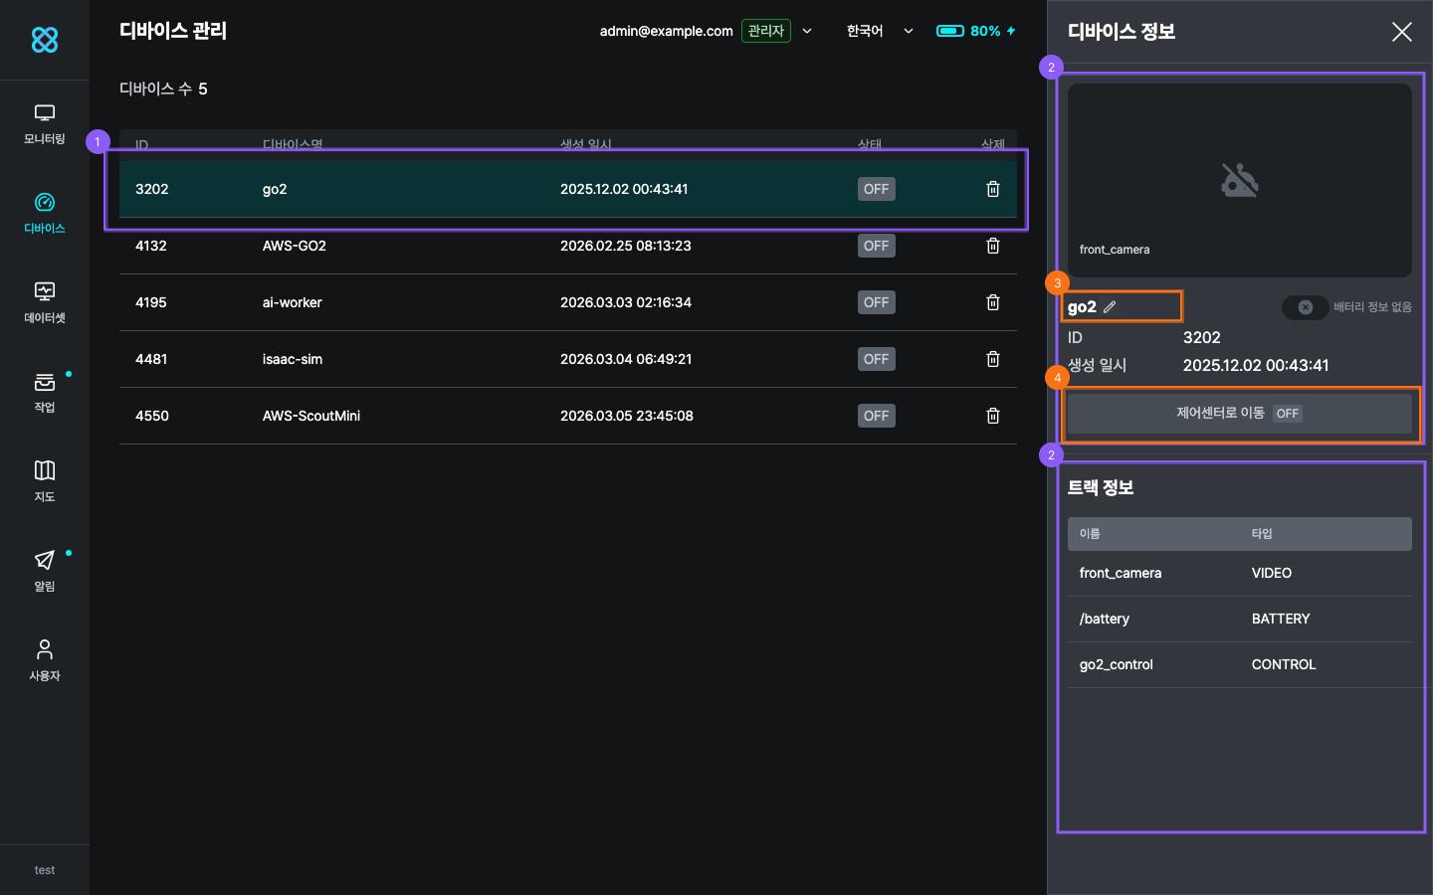This screenshot has width=1433, height=895.
Task: Click the OFF status badge for AWS-ScoutMini
Action: point(876,416)
